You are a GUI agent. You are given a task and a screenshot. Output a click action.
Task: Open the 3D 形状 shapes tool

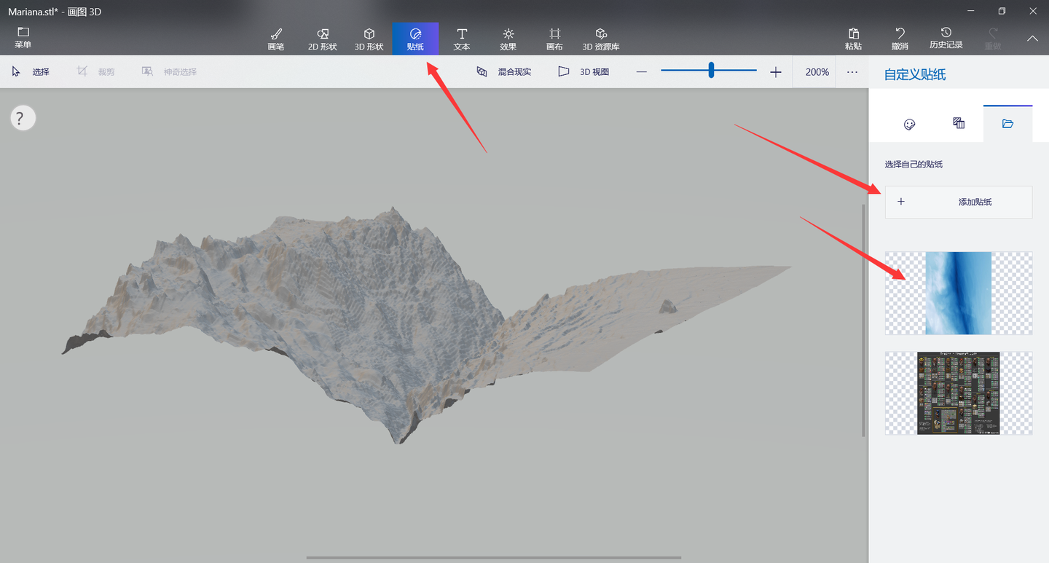tap(369, 39)
